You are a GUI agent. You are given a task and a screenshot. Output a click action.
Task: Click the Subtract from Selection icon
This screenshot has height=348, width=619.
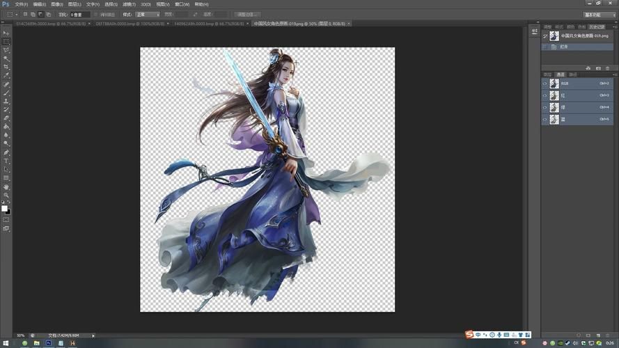click(x=40, y=14)
